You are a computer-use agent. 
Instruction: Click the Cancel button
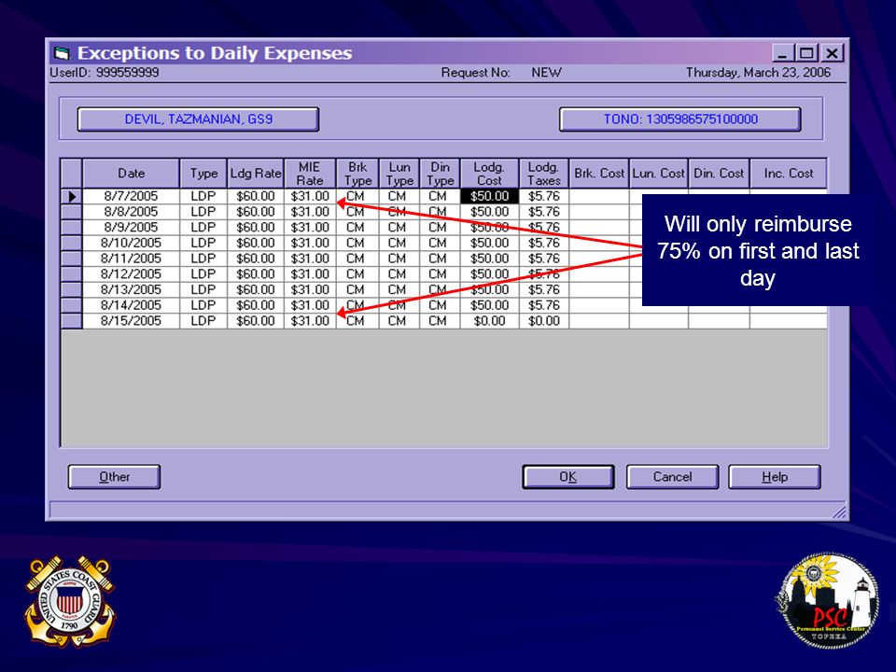point(672,477)
